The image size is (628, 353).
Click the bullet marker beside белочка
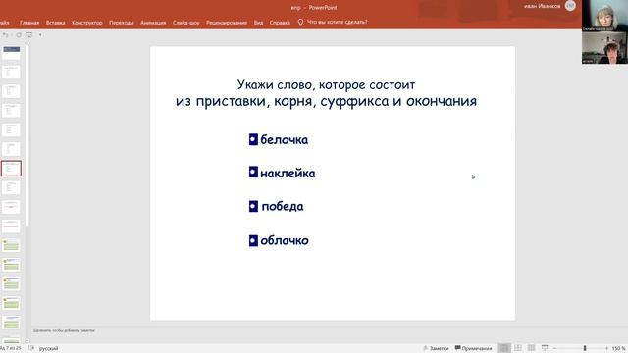[253, 139]
